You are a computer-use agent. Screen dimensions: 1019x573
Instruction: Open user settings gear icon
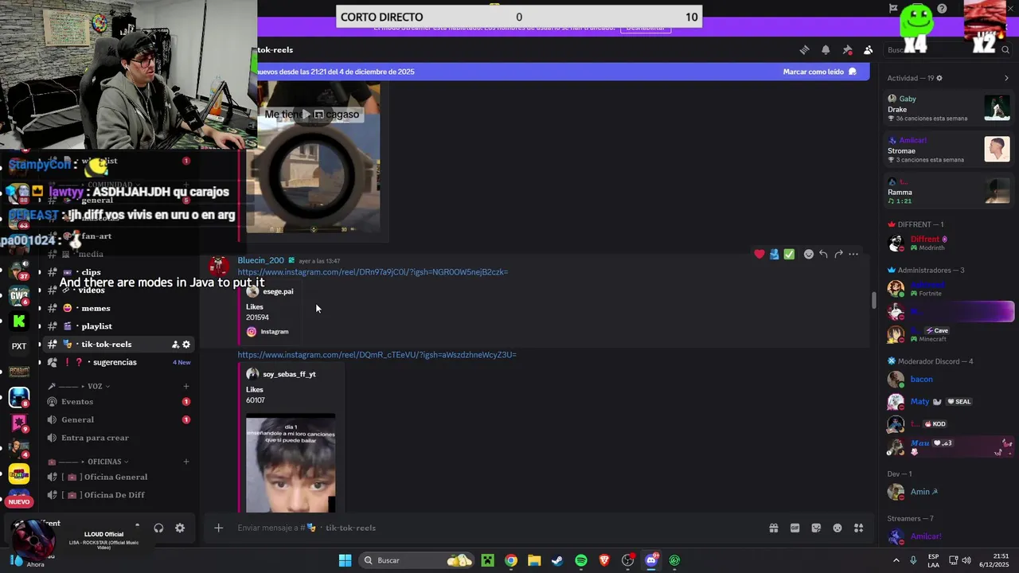tap(180, 528)
